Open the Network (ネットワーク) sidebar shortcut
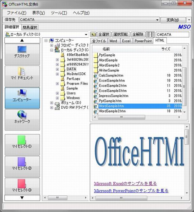 click(22, 120)
